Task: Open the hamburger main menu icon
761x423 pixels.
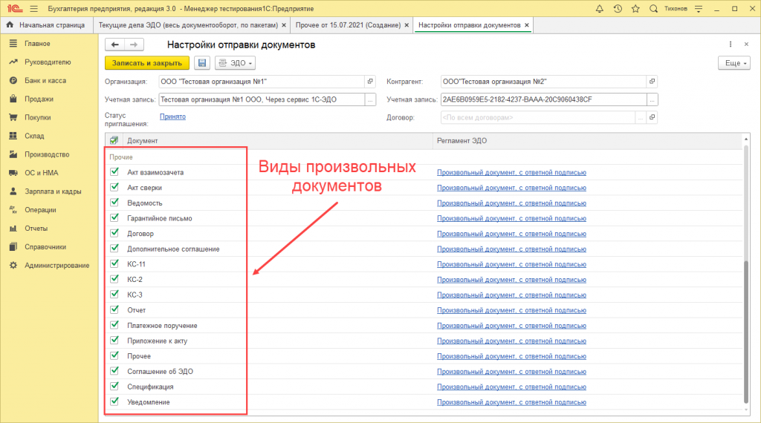Action: [x=33, y=9]
